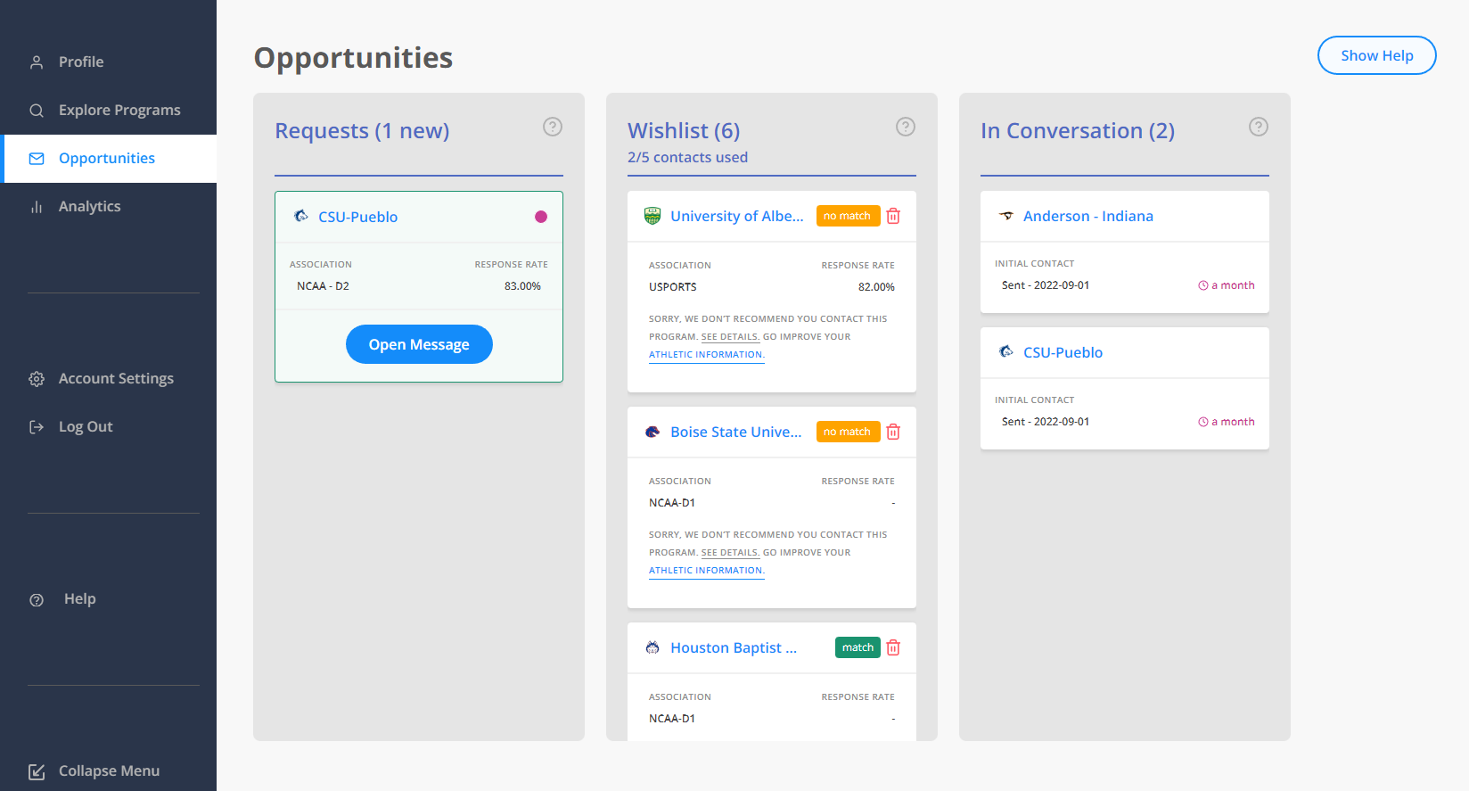The height and width of the screenshot is (791, 1469).
Task: Open CSU-Pueblo in In Conversation
Action: [x=1063, y=352]
